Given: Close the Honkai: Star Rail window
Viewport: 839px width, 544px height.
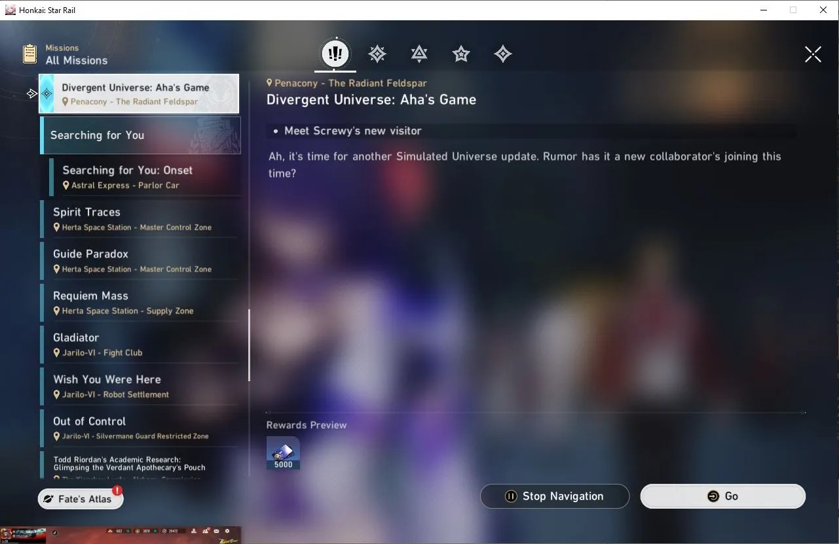Looking at the screenshot, I should [x=823, y=10].
